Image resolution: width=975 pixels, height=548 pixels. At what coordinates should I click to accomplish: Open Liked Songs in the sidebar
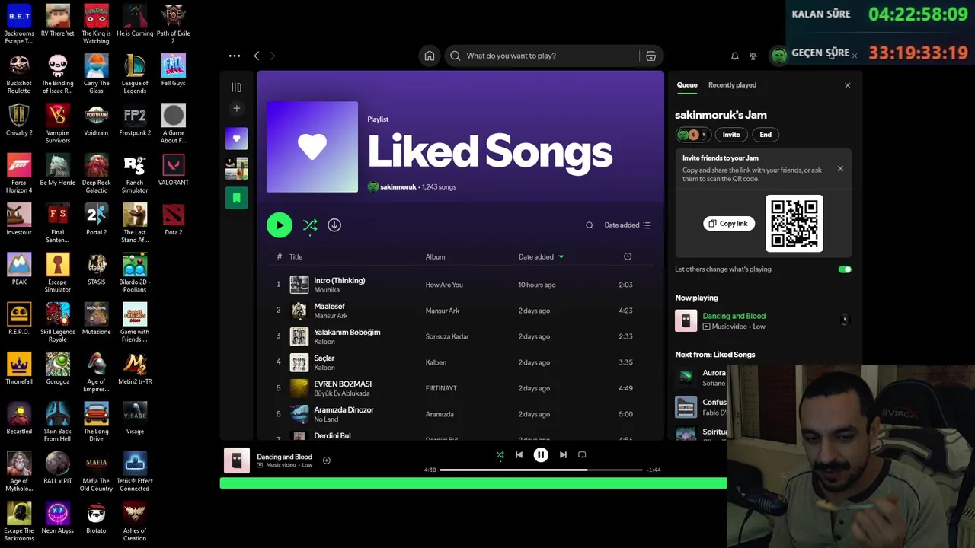point(236,139)
